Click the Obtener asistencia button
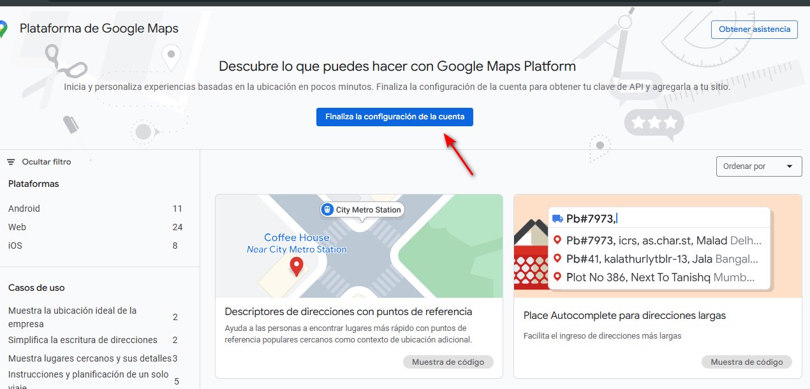Image resolution: width=810 pixels, height=389 pixels. (x=755, y=29)
